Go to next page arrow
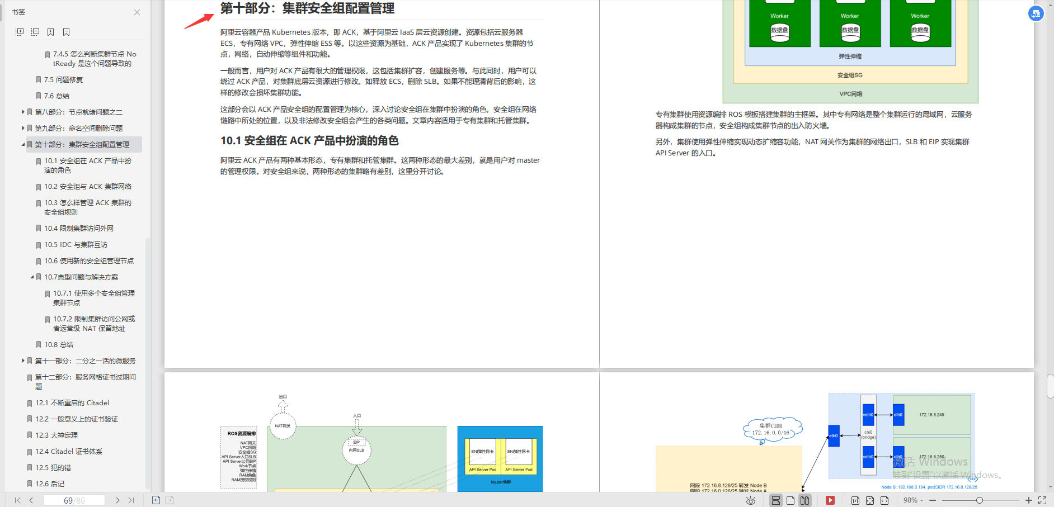Image resolution: width=1054 pixels, height=507 pixels. (117, 500)
